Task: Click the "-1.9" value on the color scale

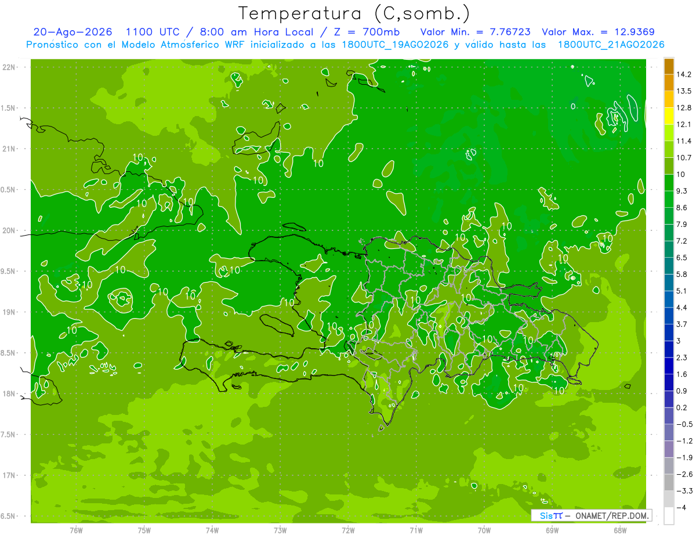Action: tap(684, 457)
